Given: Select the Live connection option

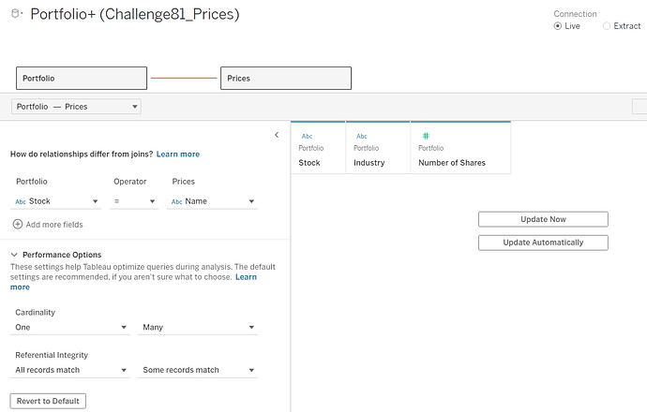Looking at the screenshot, I should [x=559, y=26].
